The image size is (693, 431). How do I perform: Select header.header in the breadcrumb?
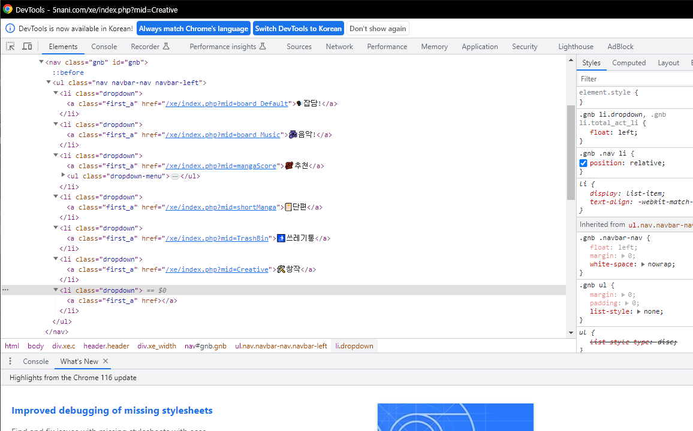tap(106, 346)
